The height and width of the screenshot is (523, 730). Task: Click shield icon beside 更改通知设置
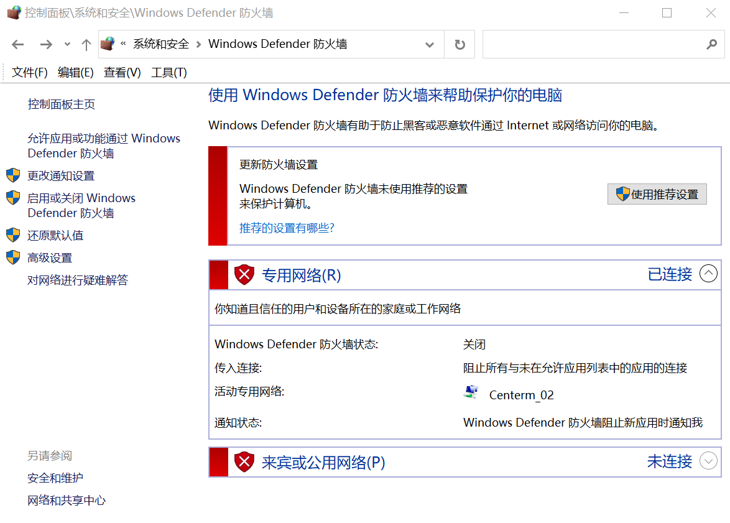pyautogui.click(x=13, y=175)
